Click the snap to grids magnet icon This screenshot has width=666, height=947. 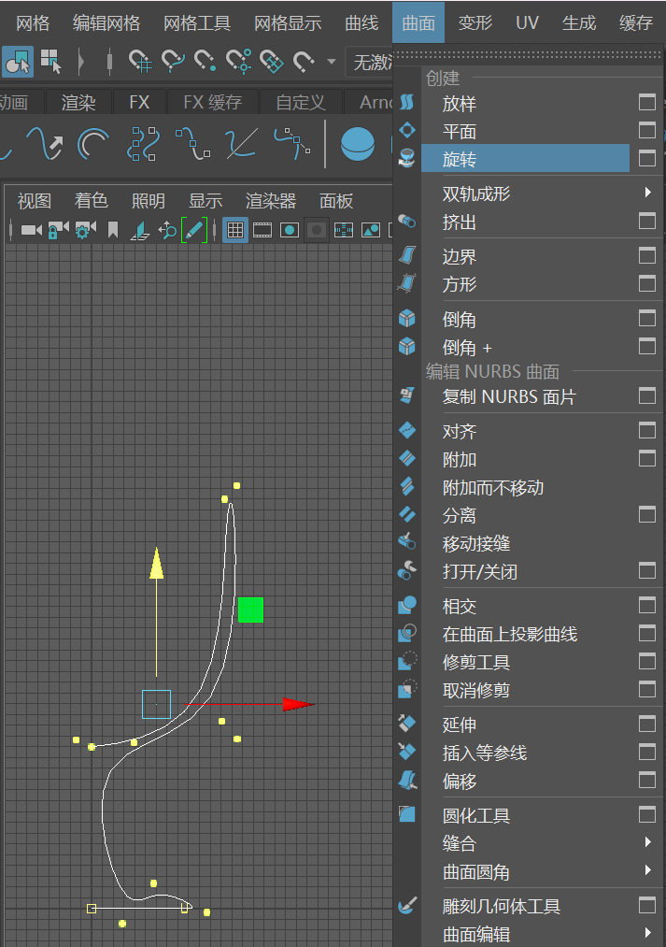point(140,63)
